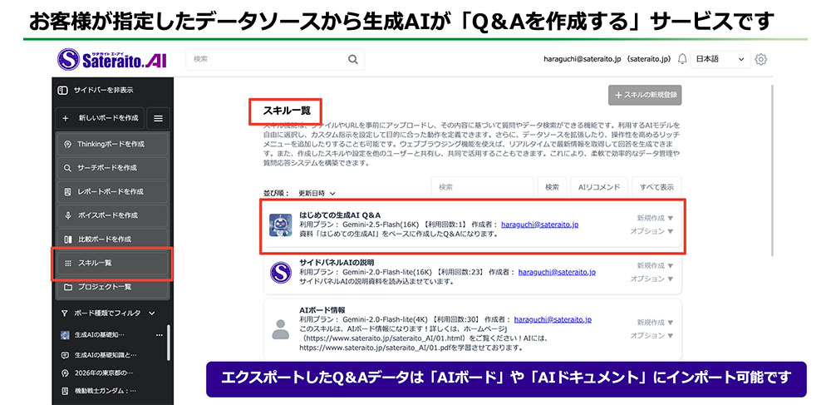The width and height of the screenshot is (831, 405).
Task: Expand ボード種類でフィルタ chevron
Action: 151,314
